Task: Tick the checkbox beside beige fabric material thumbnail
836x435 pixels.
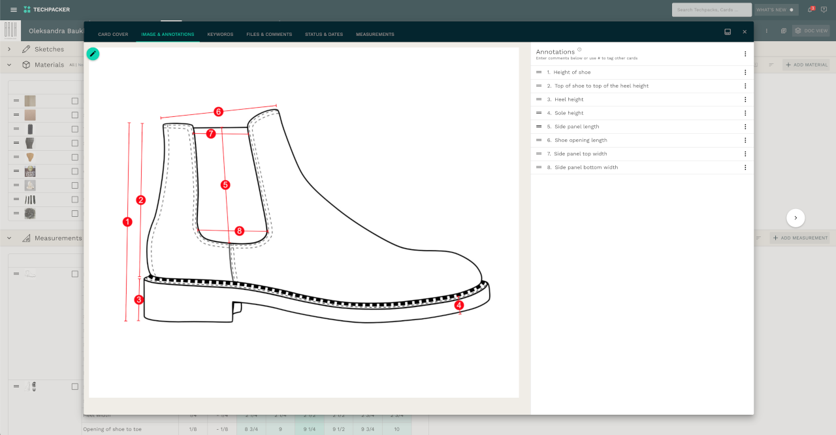Action: (x=74, y=101)
